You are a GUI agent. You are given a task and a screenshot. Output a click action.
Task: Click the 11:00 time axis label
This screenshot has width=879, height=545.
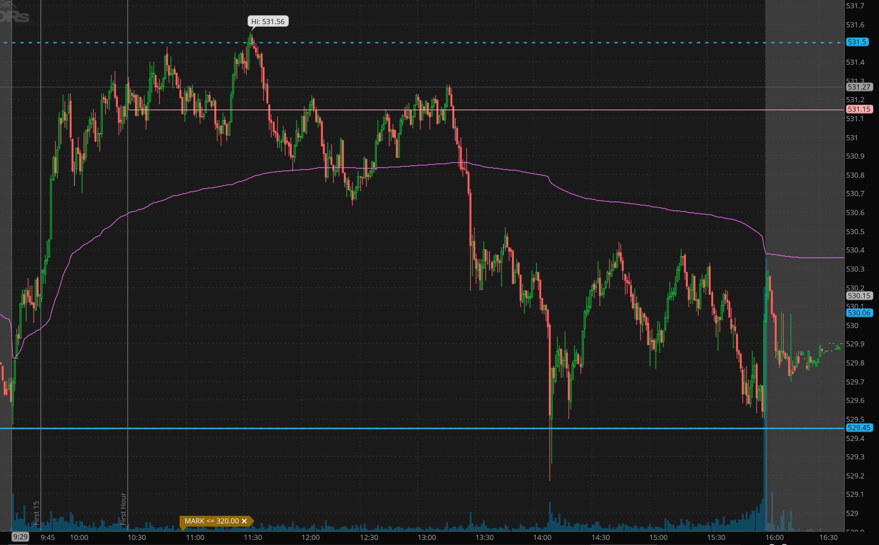click(x=195, y=537)
